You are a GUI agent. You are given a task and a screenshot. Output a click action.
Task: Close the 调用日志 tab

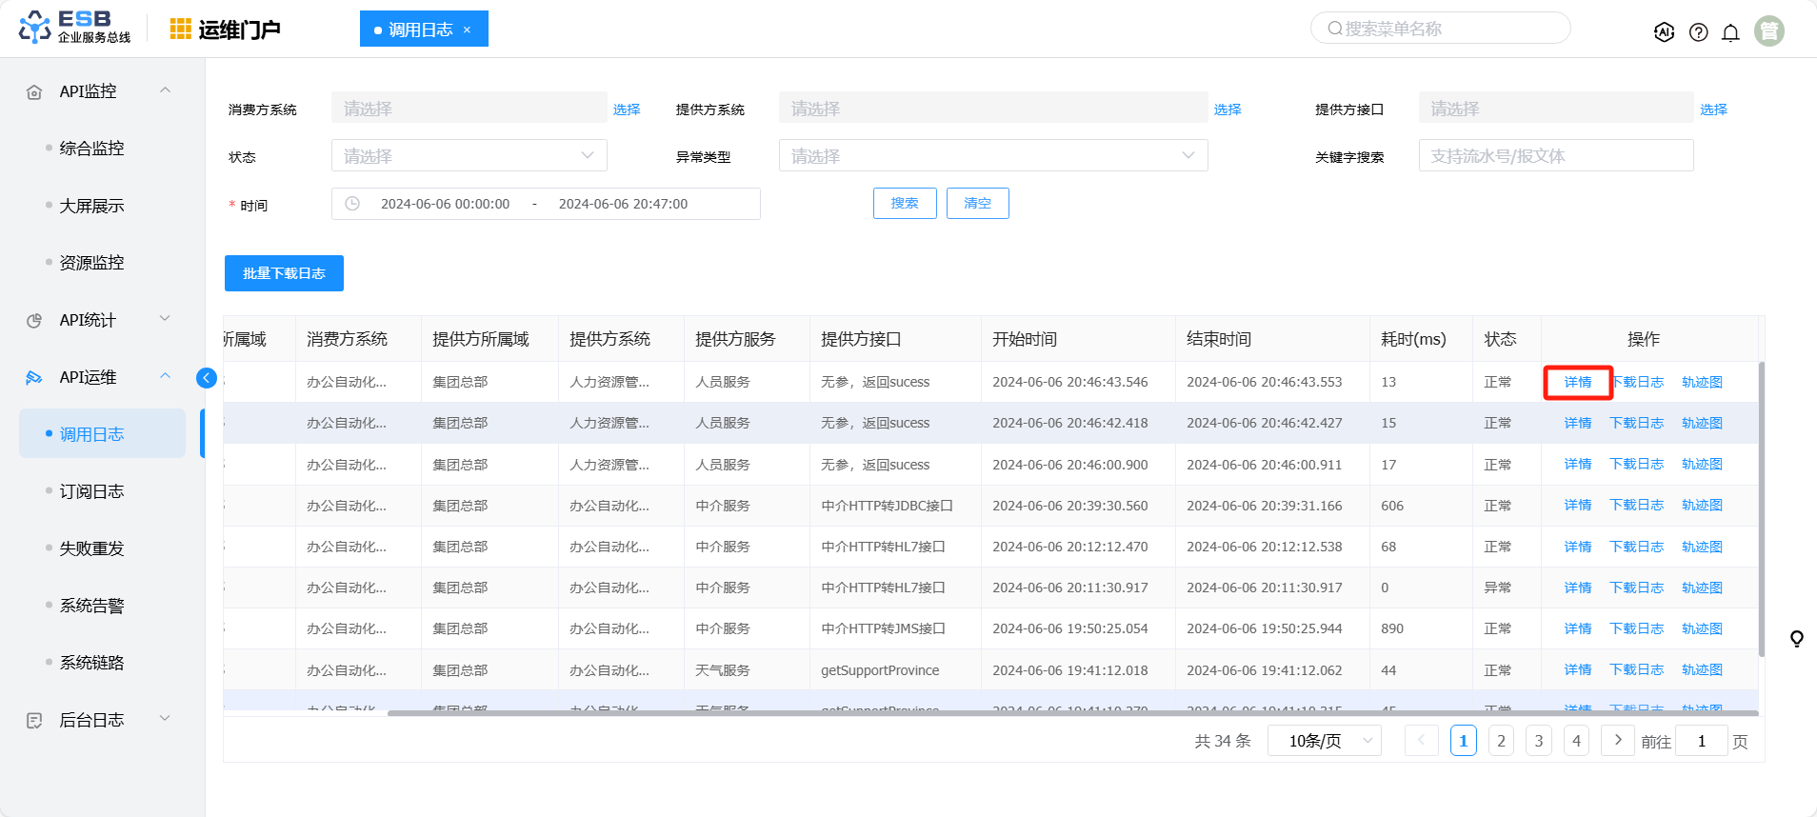[467, 30]
